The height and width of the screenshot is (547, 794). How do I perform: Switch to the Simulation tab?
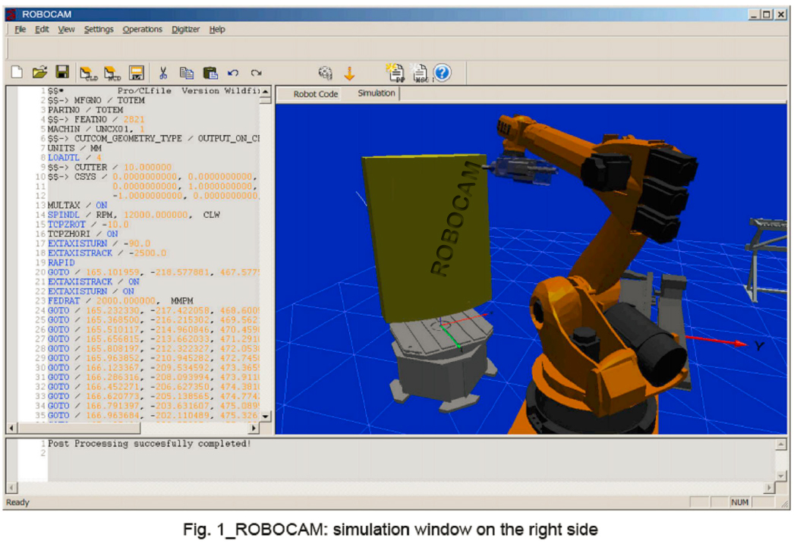[377, 93]
